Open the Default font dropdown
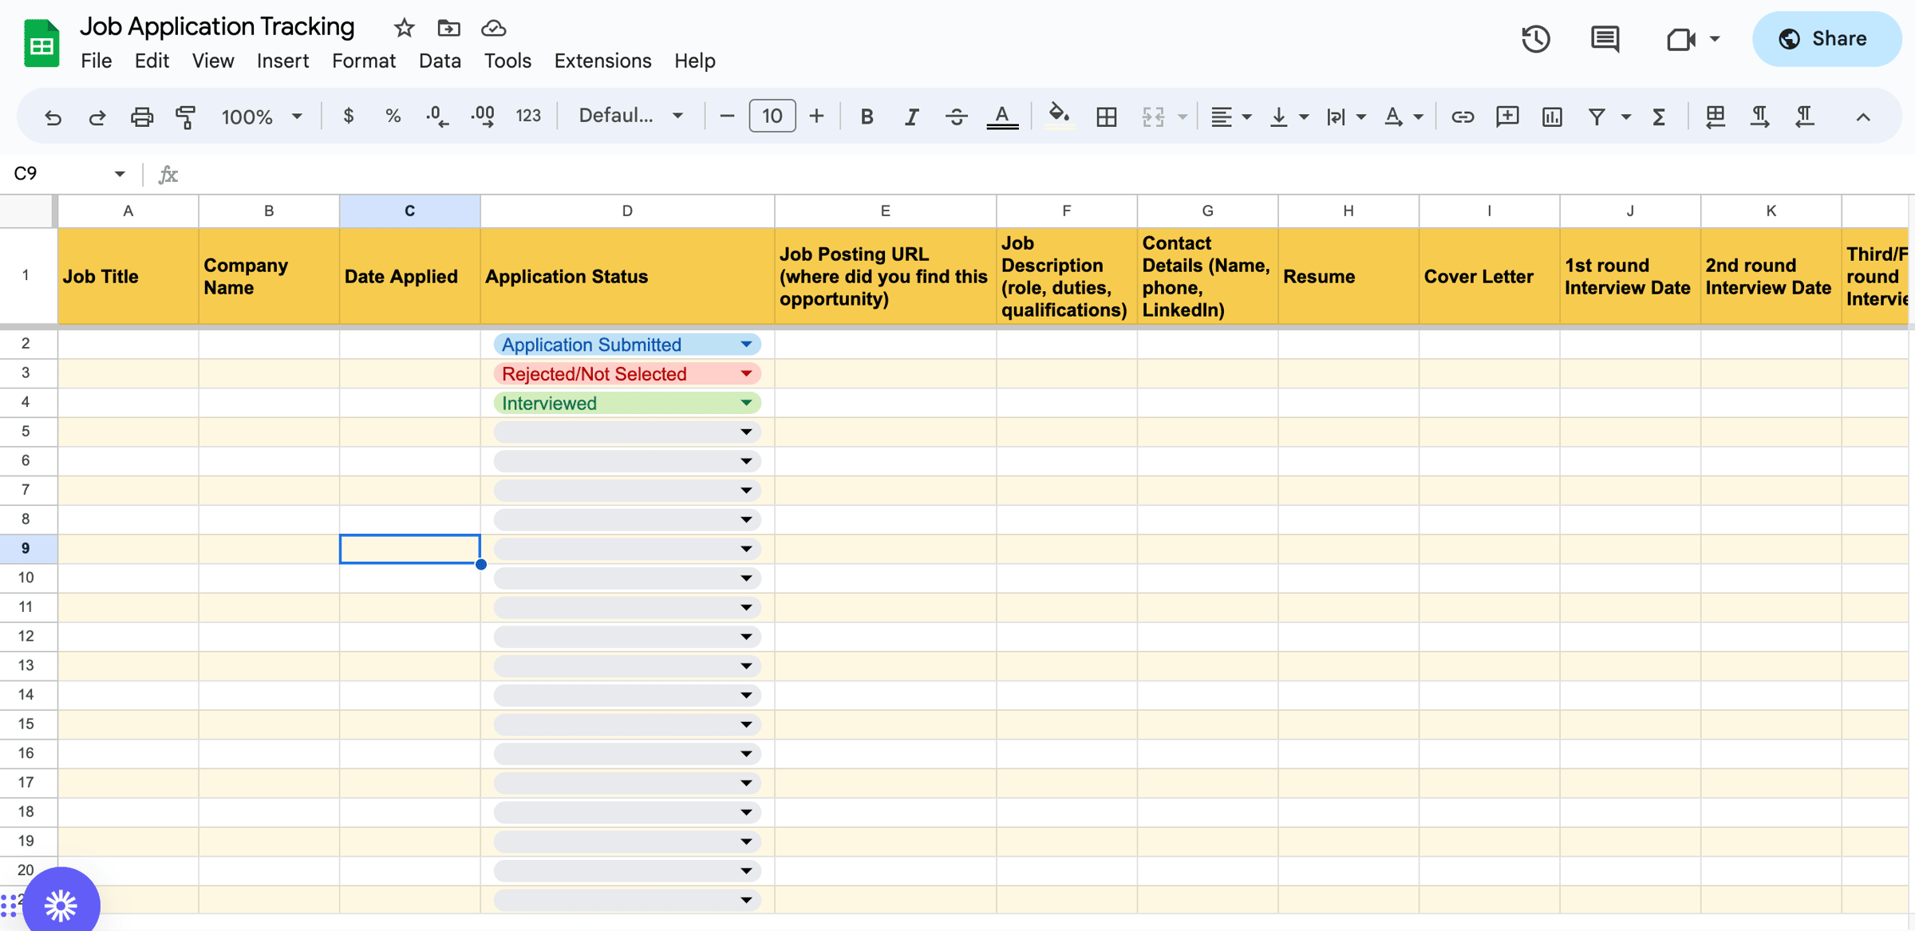 (630, 116)
